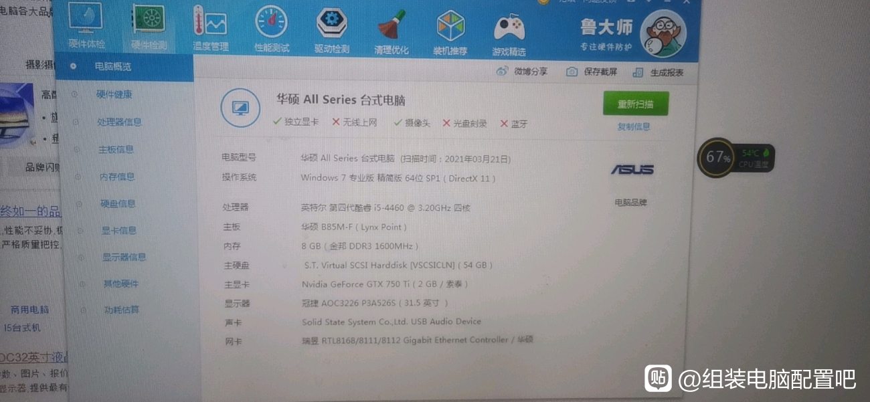Screen dimensions: 870x402
Task: Click the 无线上网 status indicator
Action: pos(355,122)
